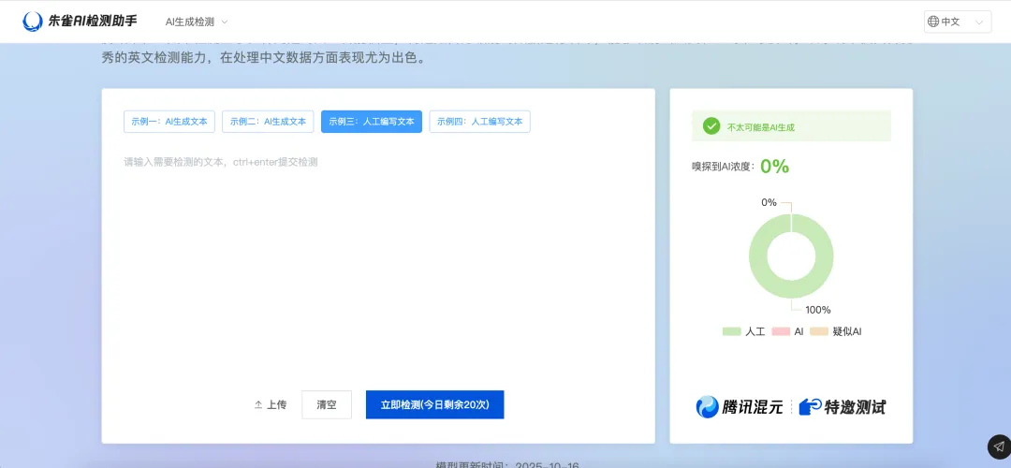The image size is (1011, 468).
Task: Click the globe language icon
Action: [932, 22]
